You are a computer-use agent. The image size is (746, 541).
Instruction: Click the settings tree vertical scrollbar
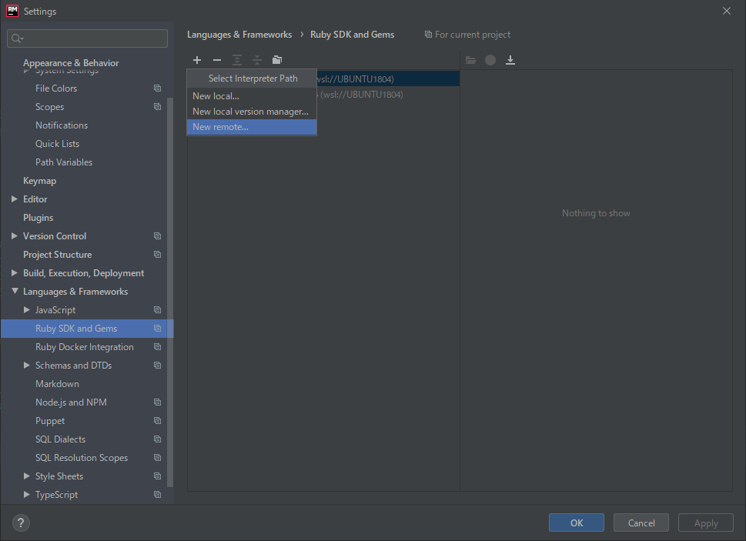click(170, 292)
